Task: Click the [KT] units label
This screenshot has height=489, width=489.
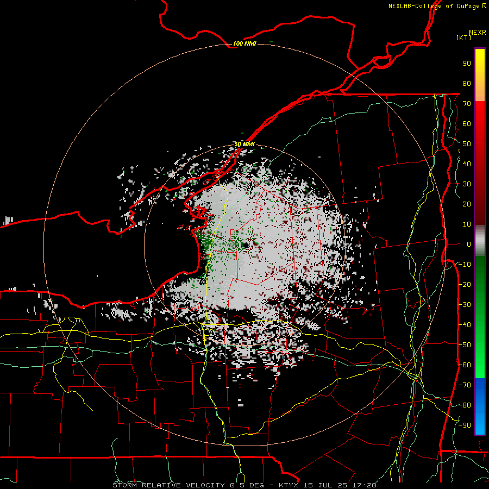Action: (x=464, y=37)
